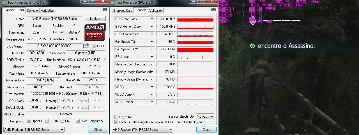Image resolution: width=359 pixels, height=135 pixels.
Task: Click camera screenshot icon in Sensors window
Action: [213, 10]
